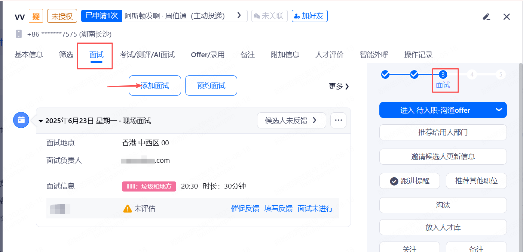
Task: Click the 填写反馈 link
Action: [x=278, y=208]
